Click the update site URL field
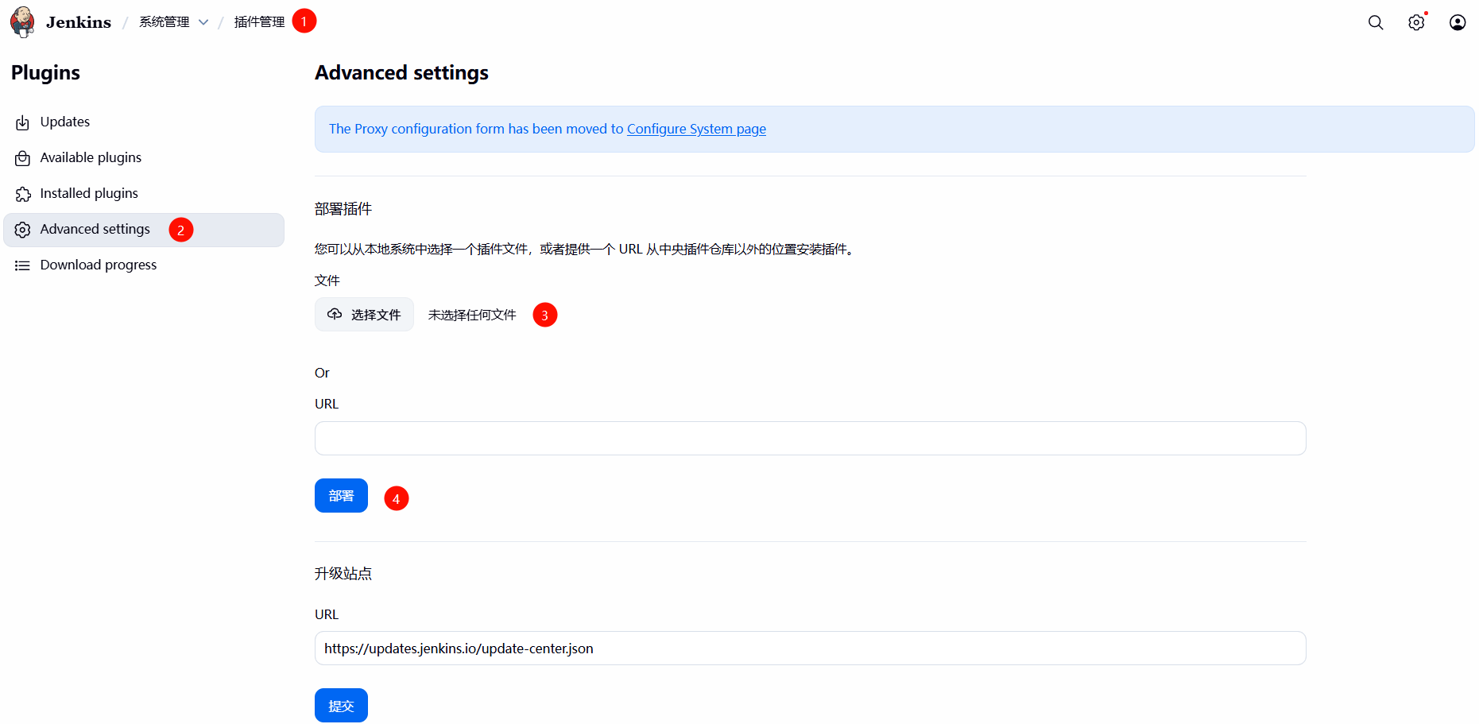 pyautogui.click(x=810, y=649)
